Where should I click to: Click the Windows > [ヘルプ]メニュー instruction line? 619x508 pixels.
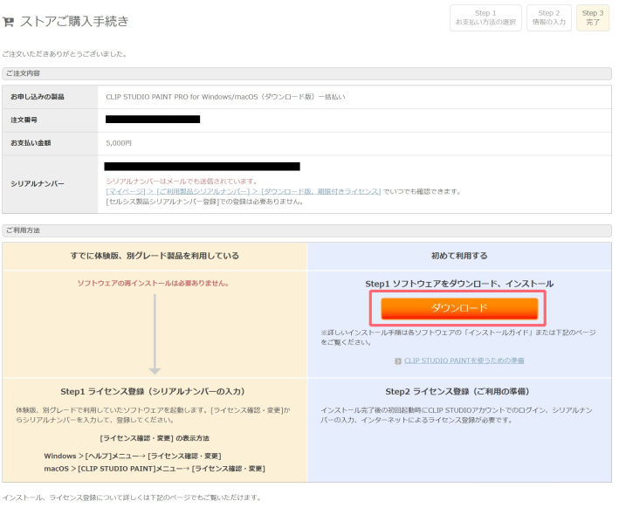pos(132,457)
